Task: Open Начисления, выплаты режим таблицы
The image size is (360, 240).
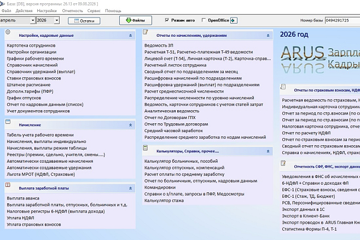Action: point(47,148)
